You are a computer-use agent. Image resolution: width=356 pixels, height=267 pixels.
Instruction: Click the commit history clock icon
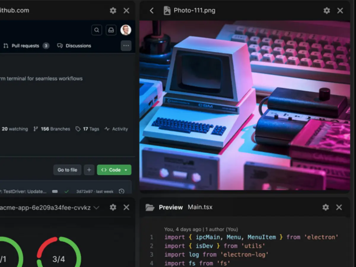click(x=121, y=191)
